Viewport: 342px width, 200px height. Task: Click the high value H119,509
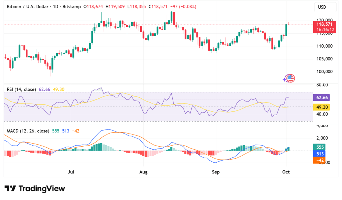[115, 7]
